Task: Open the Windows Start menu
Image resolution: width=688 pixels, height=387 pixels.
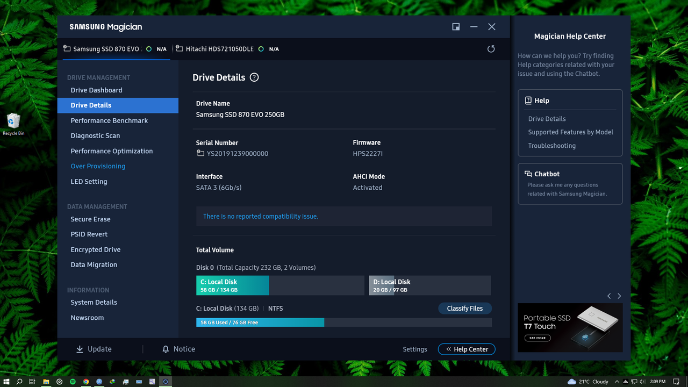Action: [x=6, y=382]
